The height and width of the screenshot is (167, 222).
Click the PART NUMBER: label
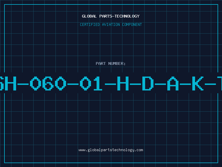(x=110, y=63)
